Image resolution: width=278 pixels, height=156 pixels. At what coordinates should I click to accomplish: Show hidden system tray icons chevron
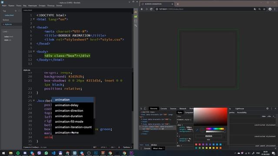pyautogui.click(x=235, y=153)
